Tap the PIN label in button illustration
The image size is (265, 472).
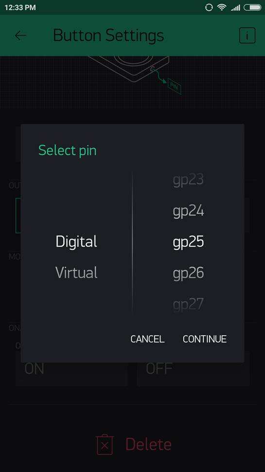[174, 86]
